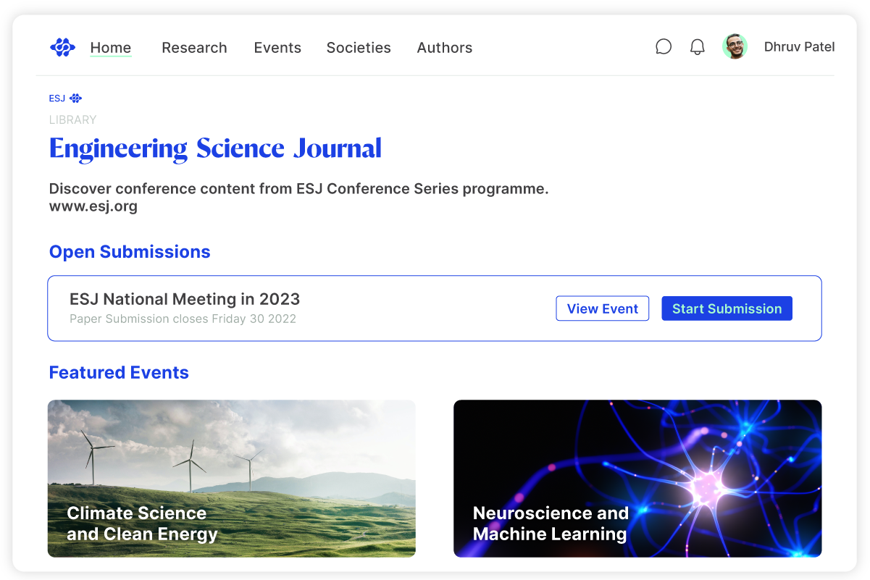Open the www.esj.org link
870x580 pixels.
pos(93,206)
